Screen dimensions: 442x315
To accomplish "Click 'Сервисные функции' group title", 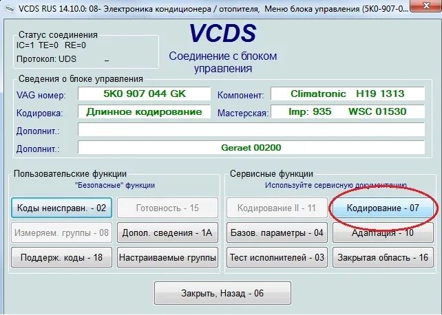I will 271,174.
